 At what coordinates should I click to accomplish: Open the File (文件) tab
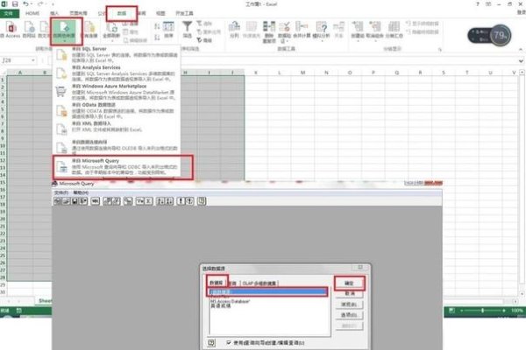pos(9,13)
